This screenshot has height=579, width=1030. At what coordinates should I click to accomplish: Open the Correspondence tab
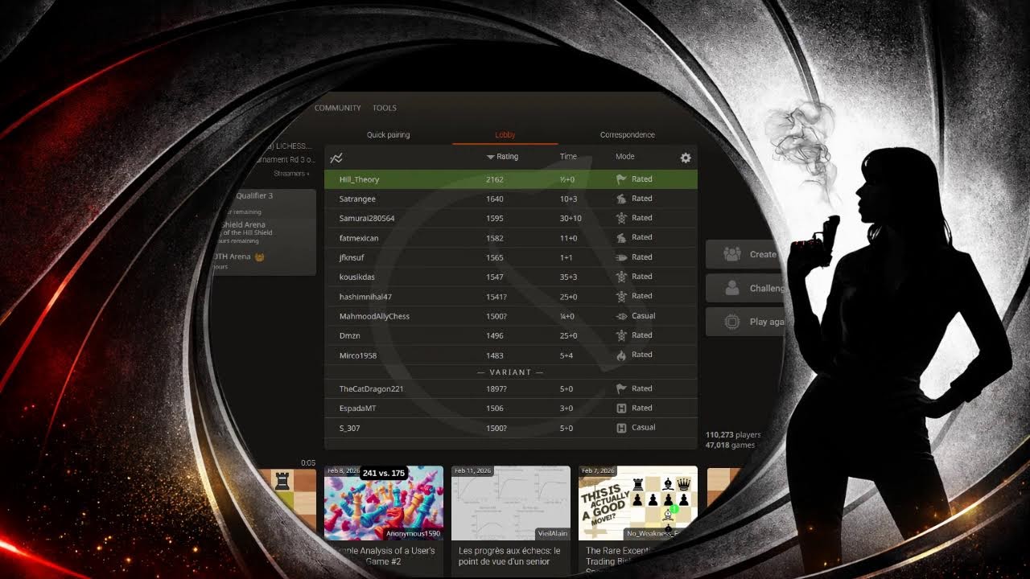click(x=628, y=135)
